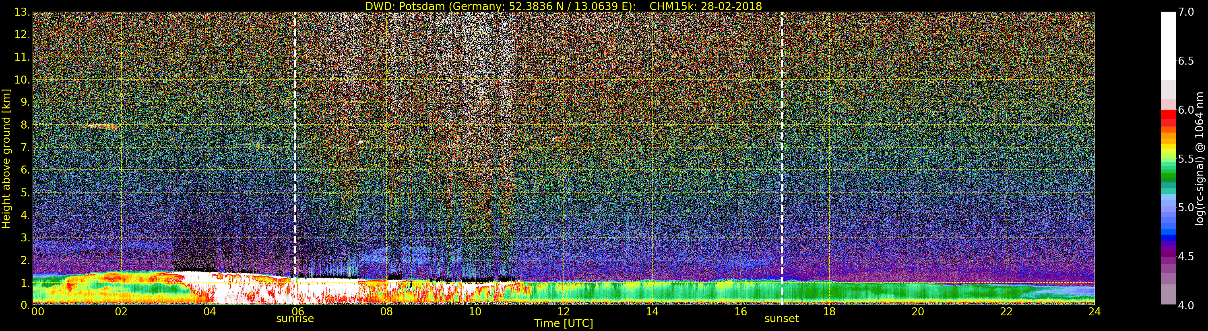Click the y-axis tick label 1

pos(25,283)
